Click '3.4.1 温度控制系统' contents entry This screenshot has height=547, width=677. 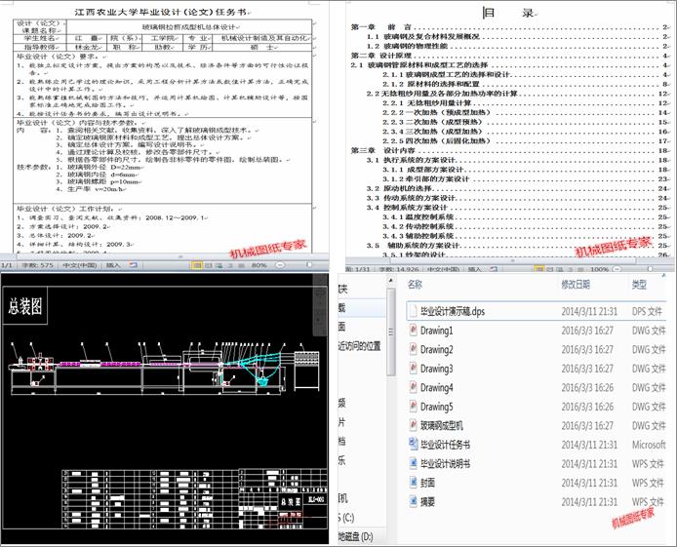[x=418, y=217]
